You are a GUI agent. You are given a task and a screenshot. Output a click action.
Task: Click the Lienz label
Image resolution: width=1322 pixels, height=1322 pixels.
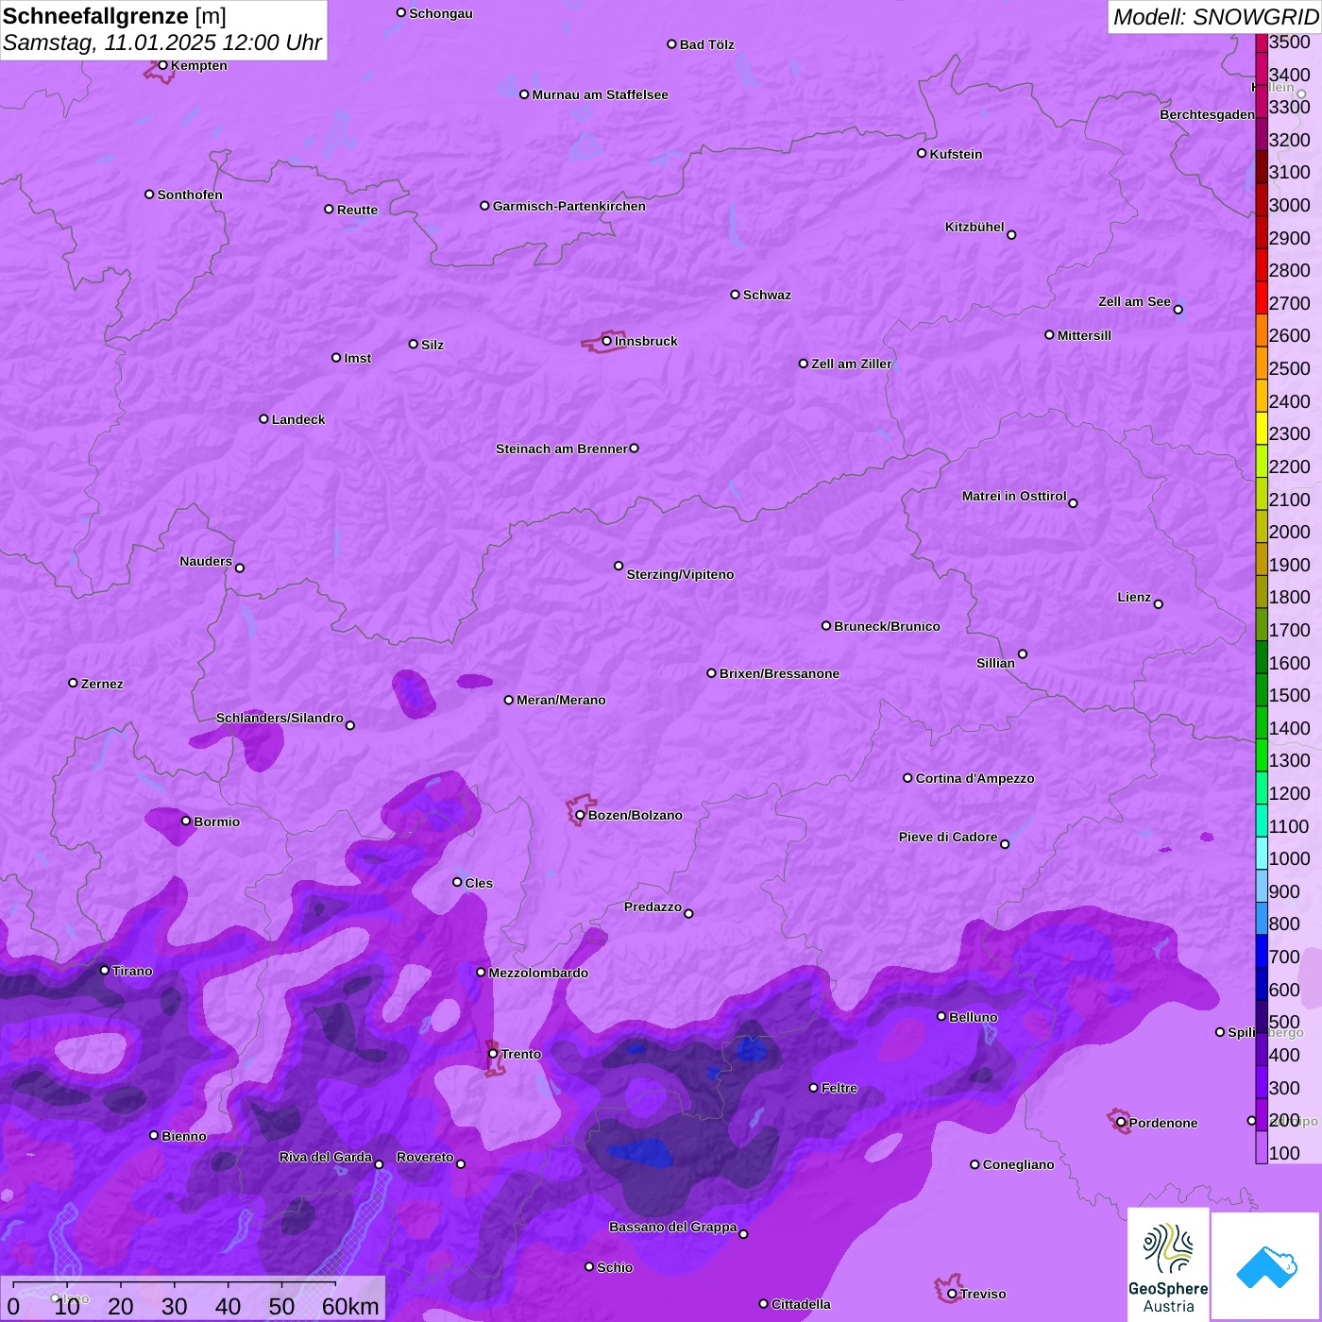coord(1134,597)
